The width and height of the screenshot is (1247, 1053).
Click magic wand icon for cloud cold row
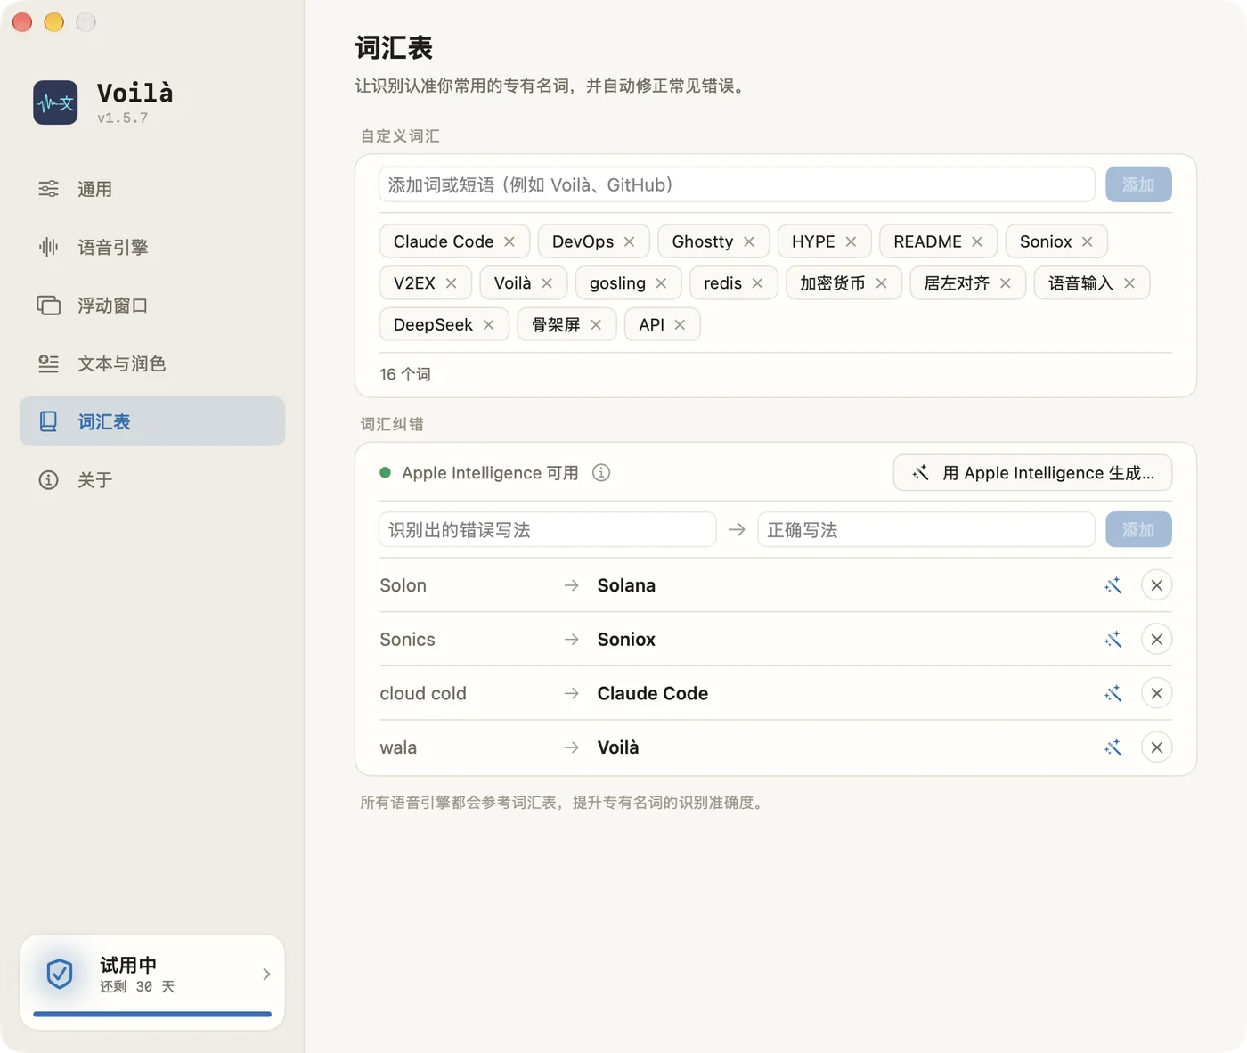click(x=1113, y=693)
